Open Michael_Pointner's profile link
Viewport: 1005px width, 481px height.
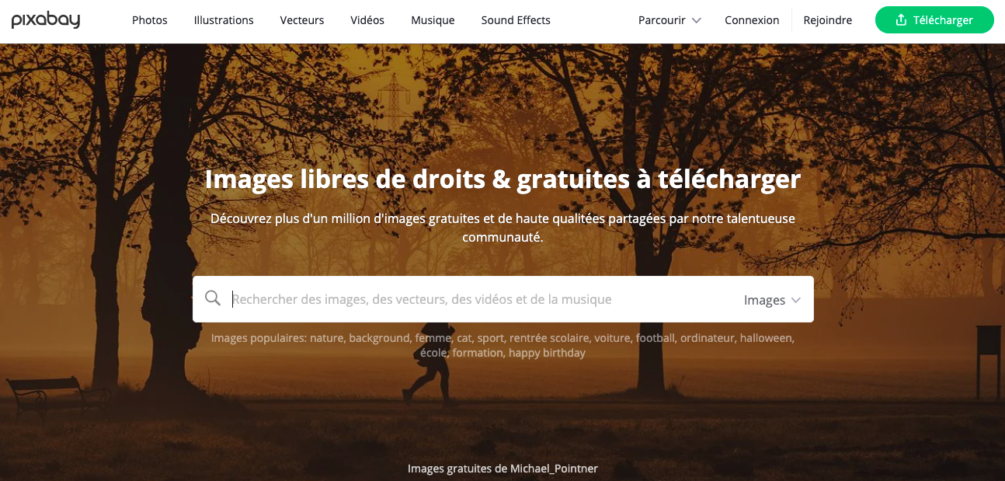(x=554, y=469)
